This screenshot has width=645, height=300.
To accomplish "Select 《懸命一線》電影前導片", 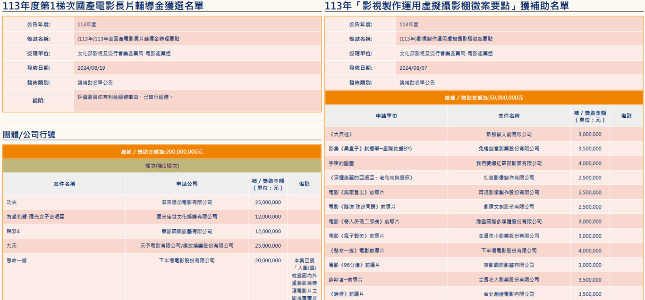I will (x=356, y=251).
